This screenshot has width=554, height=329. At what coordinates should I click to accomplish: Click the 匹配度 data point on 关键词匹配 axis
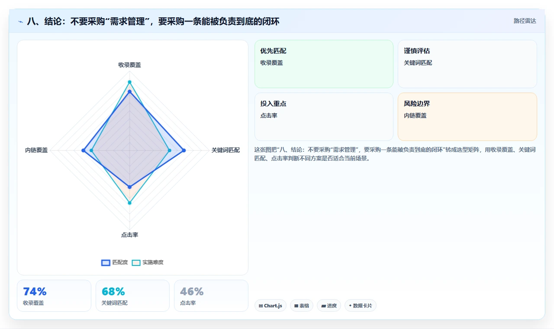pos(184,150)
